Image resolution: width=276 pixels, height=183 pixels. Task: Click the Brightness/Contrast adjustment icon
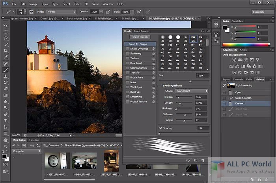click(x=234, y=60)
